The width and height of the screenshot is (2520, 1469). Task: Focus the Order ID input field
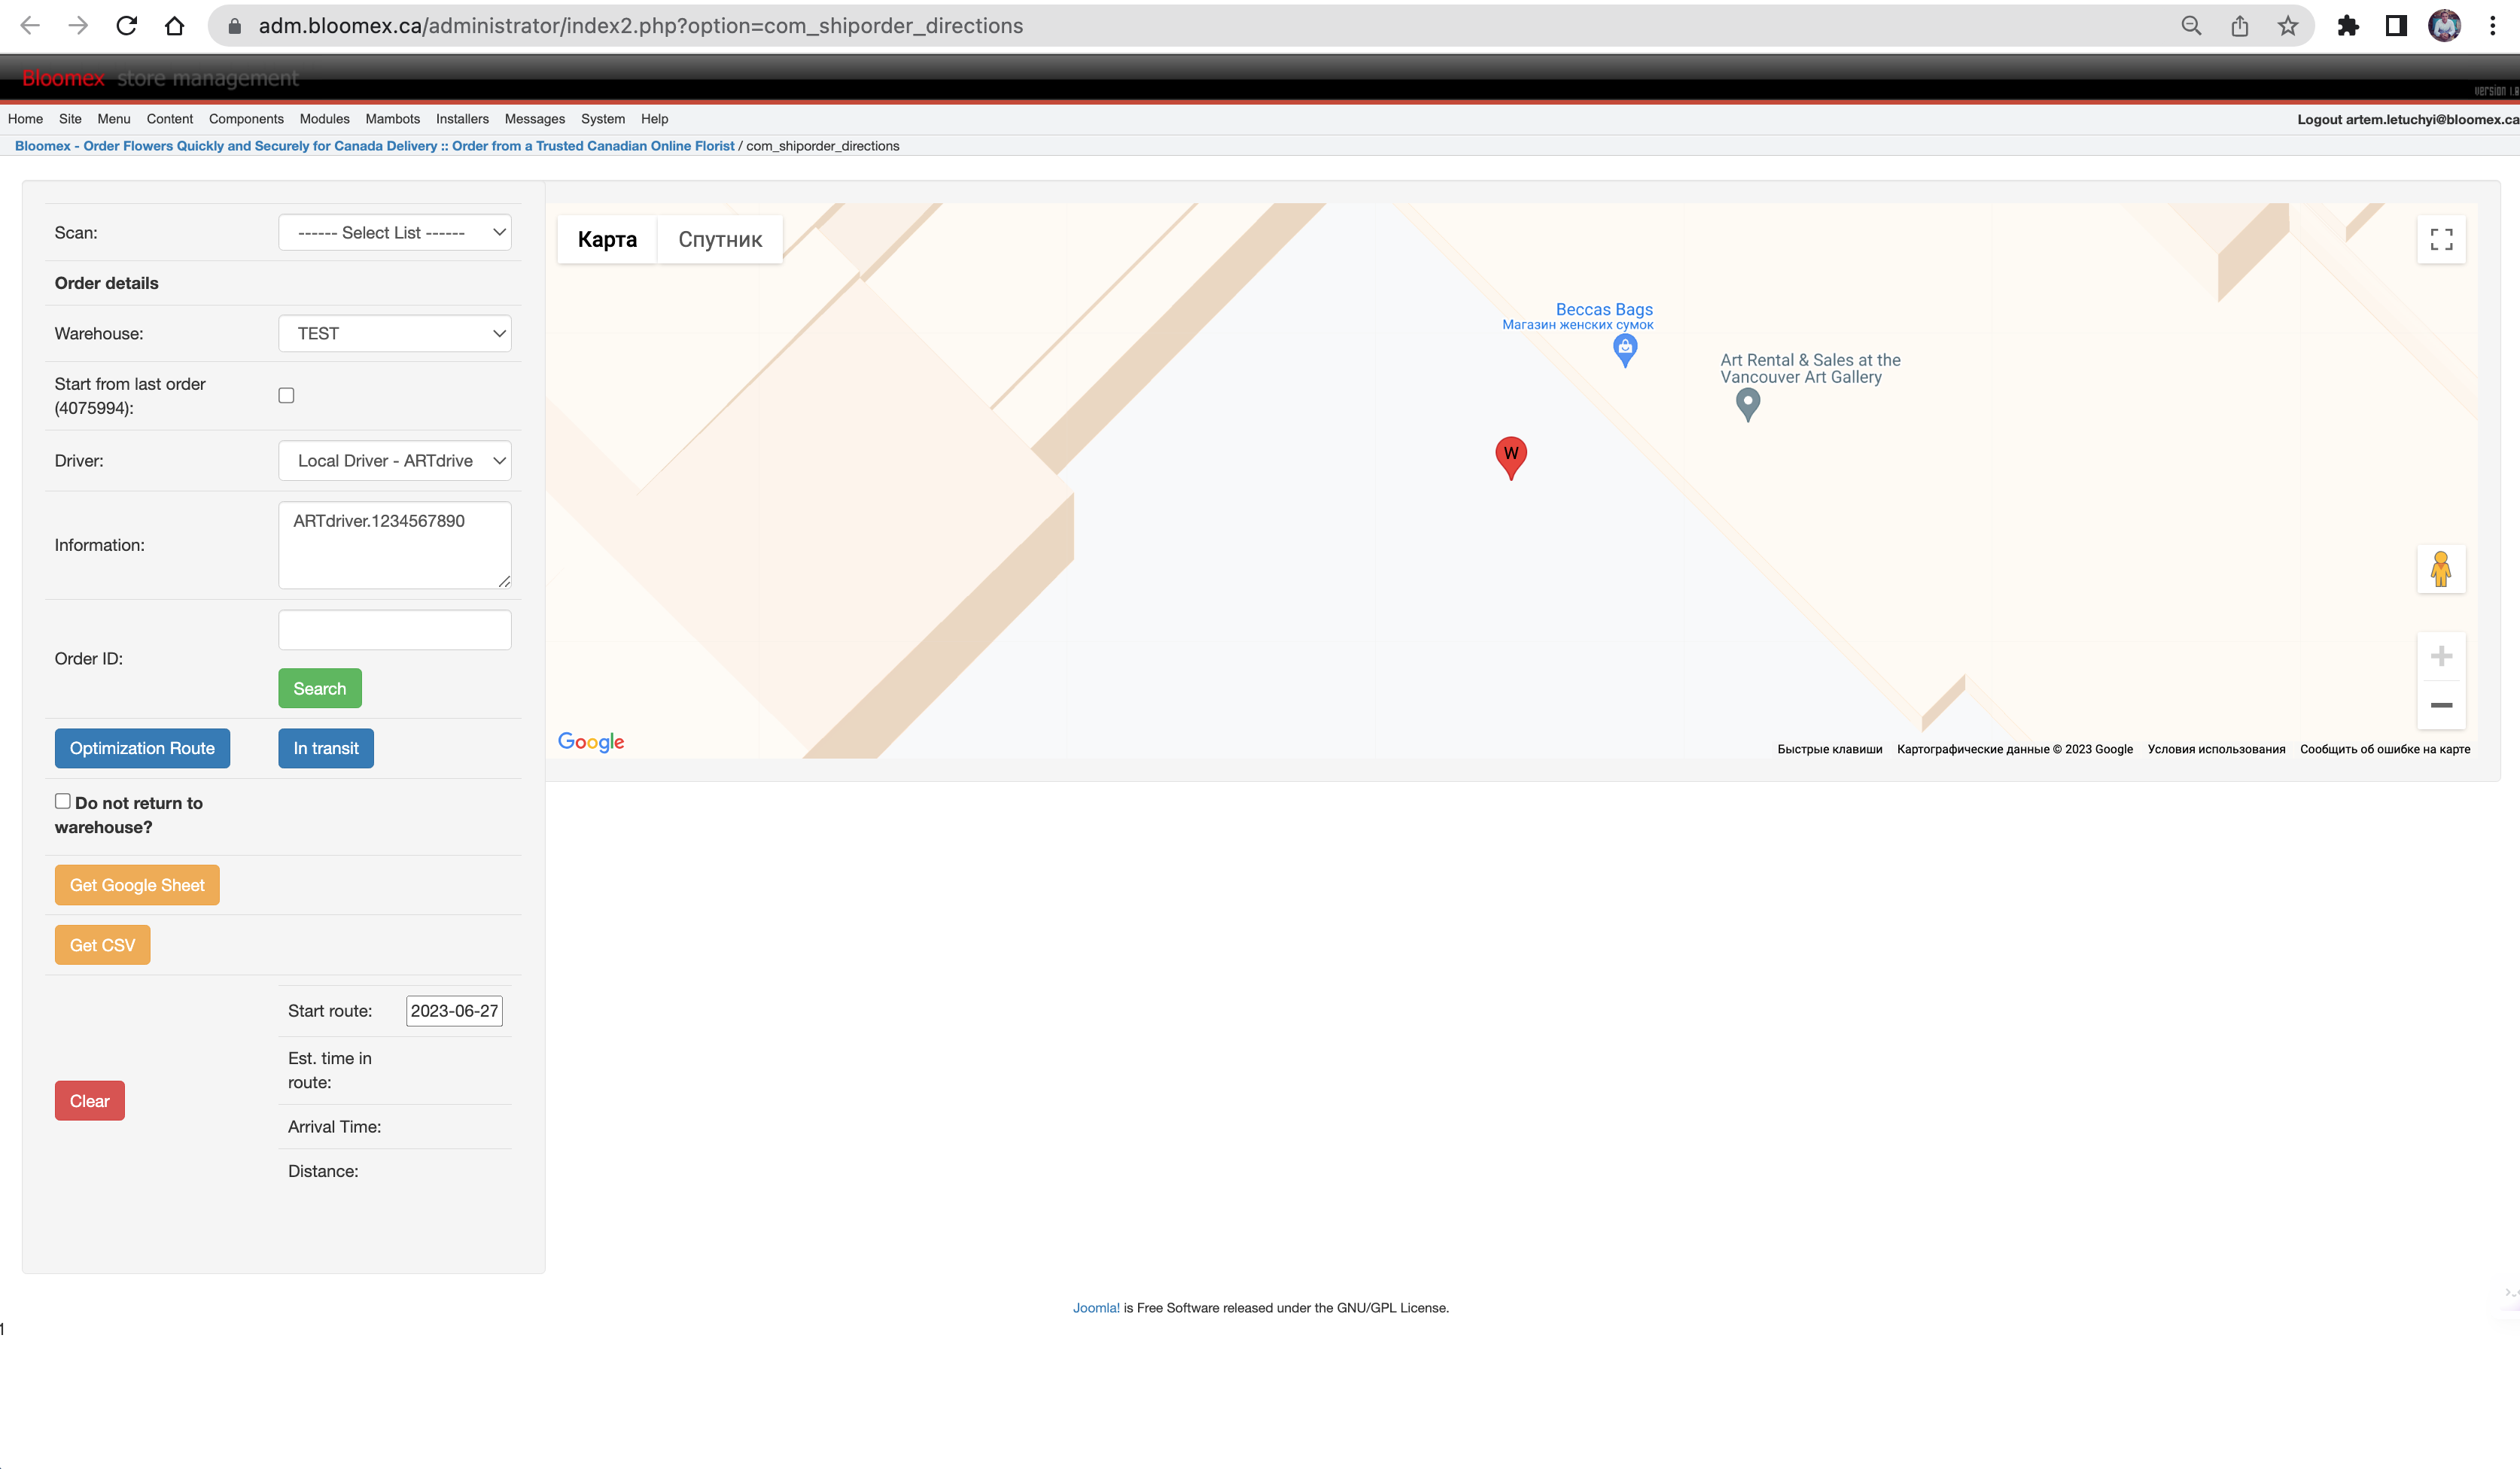tap(395, 630)
